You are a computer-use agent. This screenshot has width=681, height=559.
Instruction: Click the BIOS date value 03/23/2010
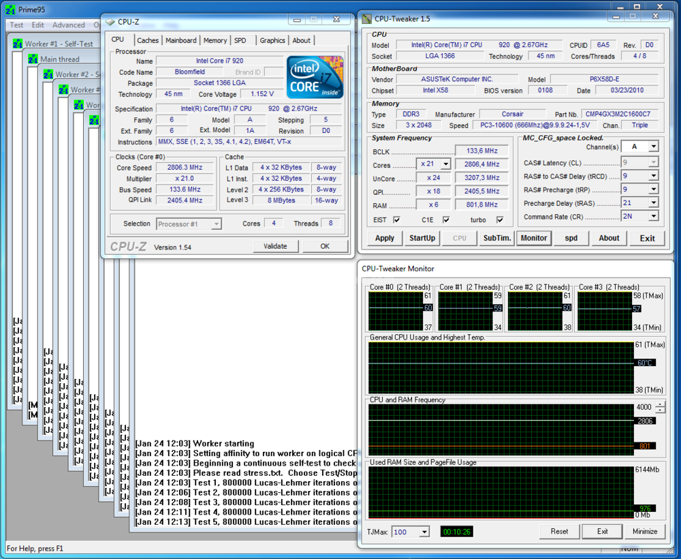pos(627,91)
